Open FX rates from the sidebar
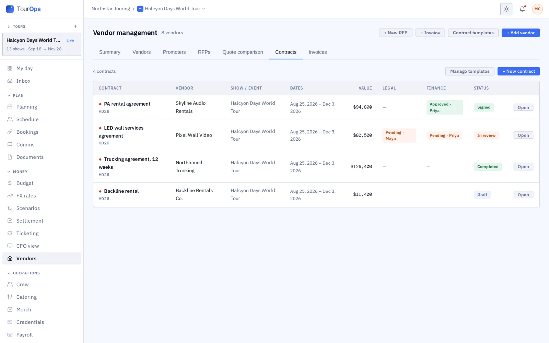Screen dimensions: 549x343 point(42,196)
